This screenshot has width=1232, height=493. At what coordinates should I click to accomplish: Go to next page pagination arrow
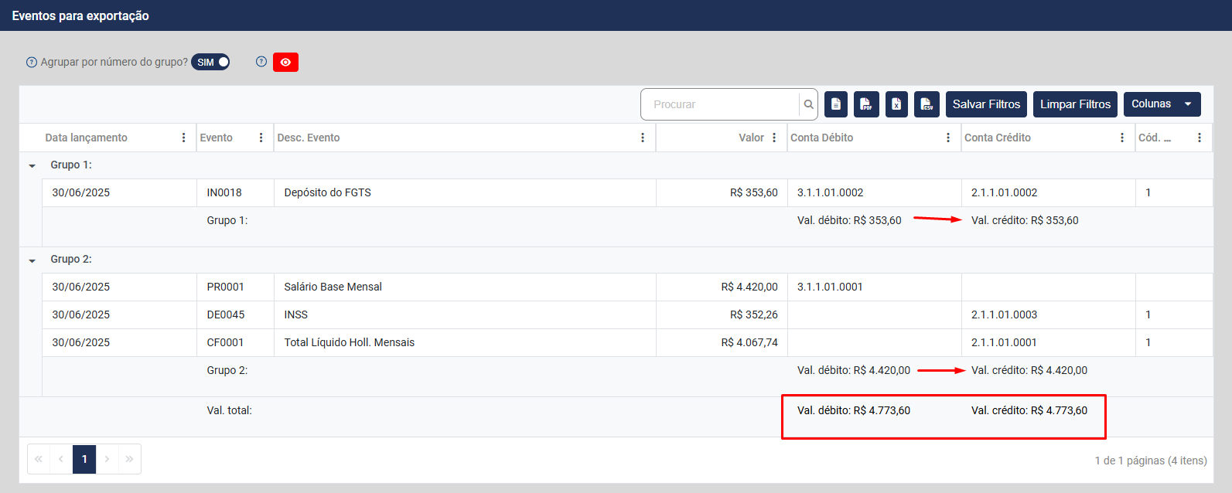pos(107,459)
